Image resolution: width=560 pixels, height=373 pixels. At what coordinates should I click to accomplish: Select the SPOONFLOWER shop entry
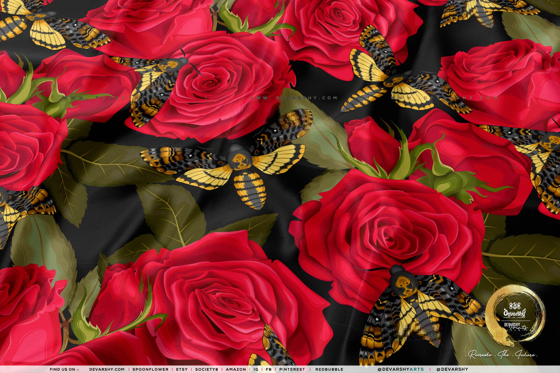click(150, 369)
